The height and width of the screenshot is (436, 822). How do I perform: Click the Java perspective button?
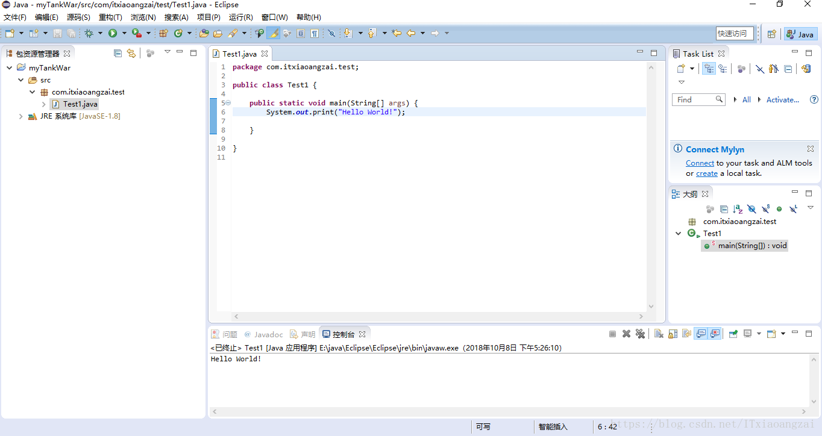tap(800, 34)
